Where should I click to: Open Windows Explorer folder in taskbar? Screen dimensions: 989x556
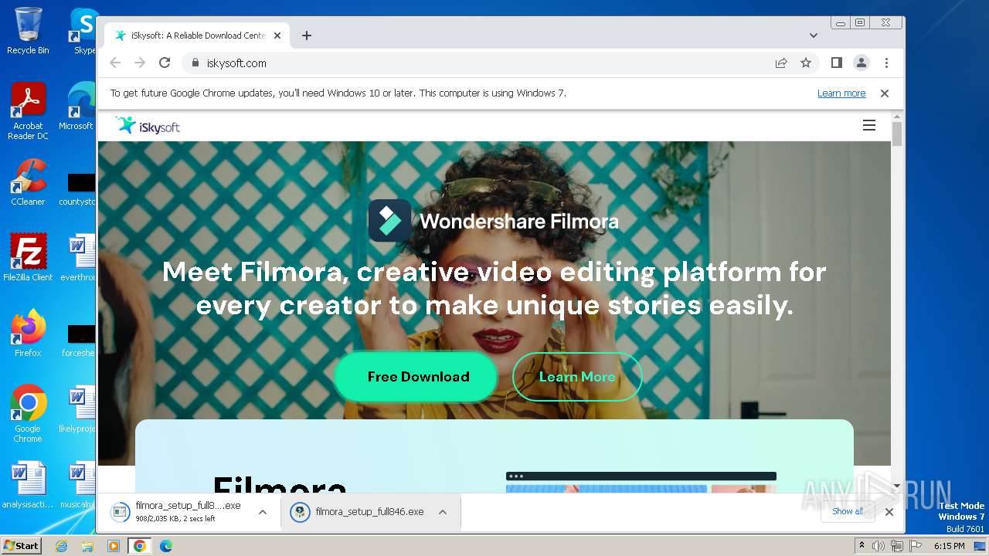87,546
